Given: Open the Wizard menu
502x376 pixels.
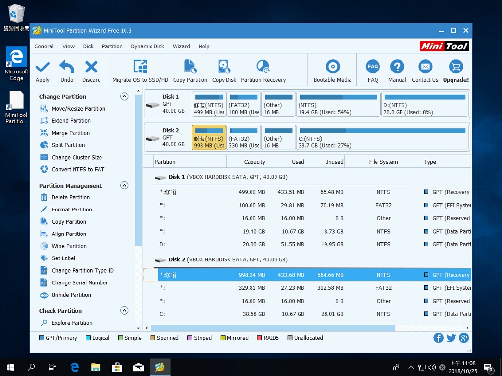Looking at the screenshot, I should point(181,47).
